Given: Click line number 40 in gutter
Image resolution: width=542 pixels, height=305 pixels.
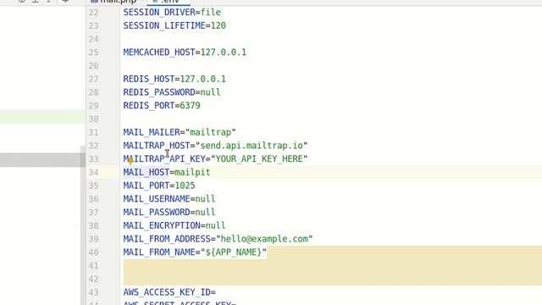Looking at the screenshot, I should click(x=93, y=252).
